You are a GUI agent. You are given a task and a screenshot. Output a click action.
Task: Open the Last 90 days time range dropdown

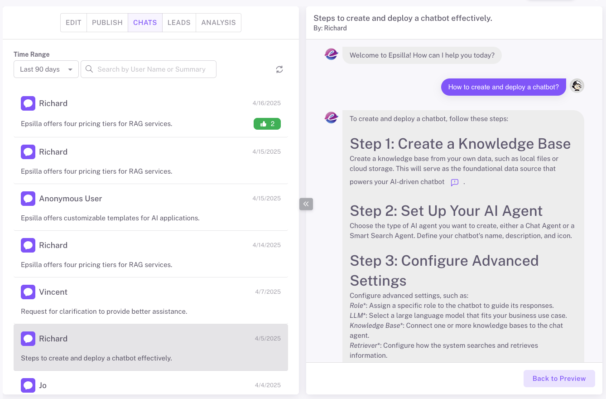(46, 69)
